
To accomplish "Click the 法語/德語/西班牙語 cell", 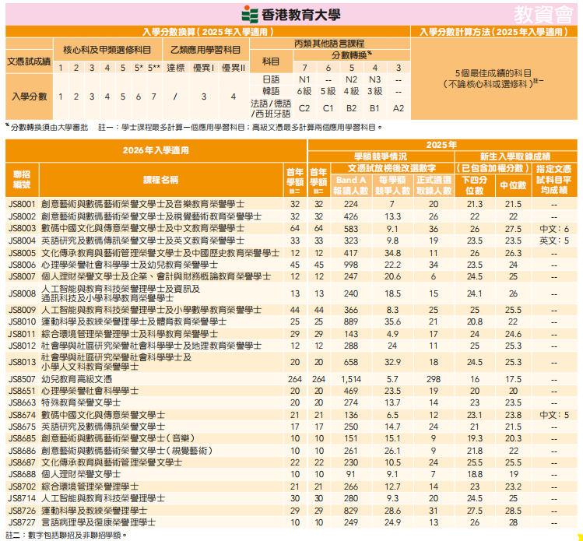I will pyautogui.click(x=271, y=108).
